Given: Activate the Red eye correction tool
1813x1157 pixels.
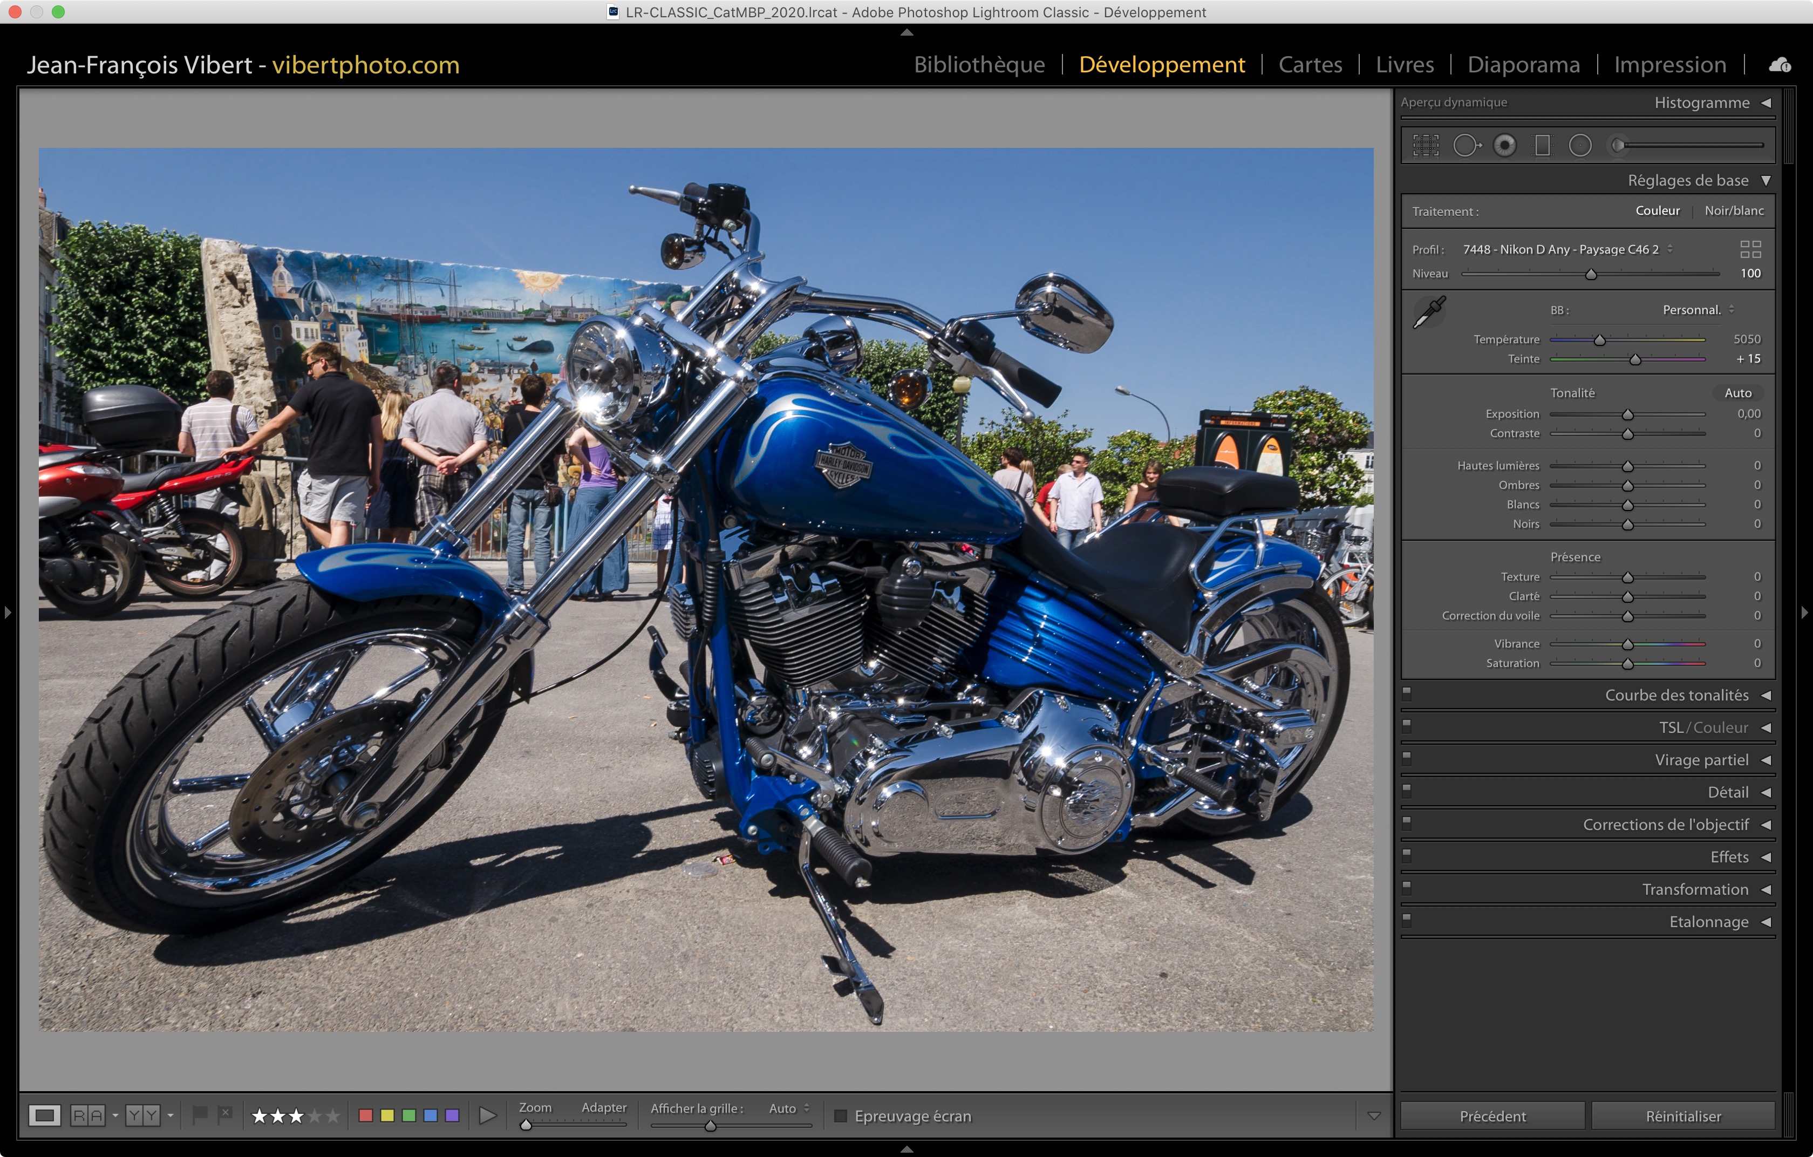Looking at the screenshot, I should point(1504,145).
